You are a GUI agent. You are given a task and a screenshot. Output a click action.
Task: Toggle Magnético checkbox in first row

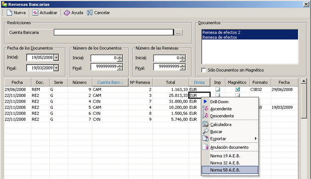[237, 89]
